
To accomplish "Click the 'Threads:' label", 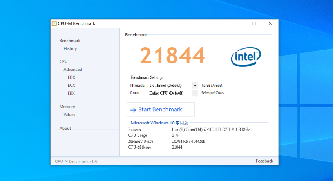I will click(138, 86).
